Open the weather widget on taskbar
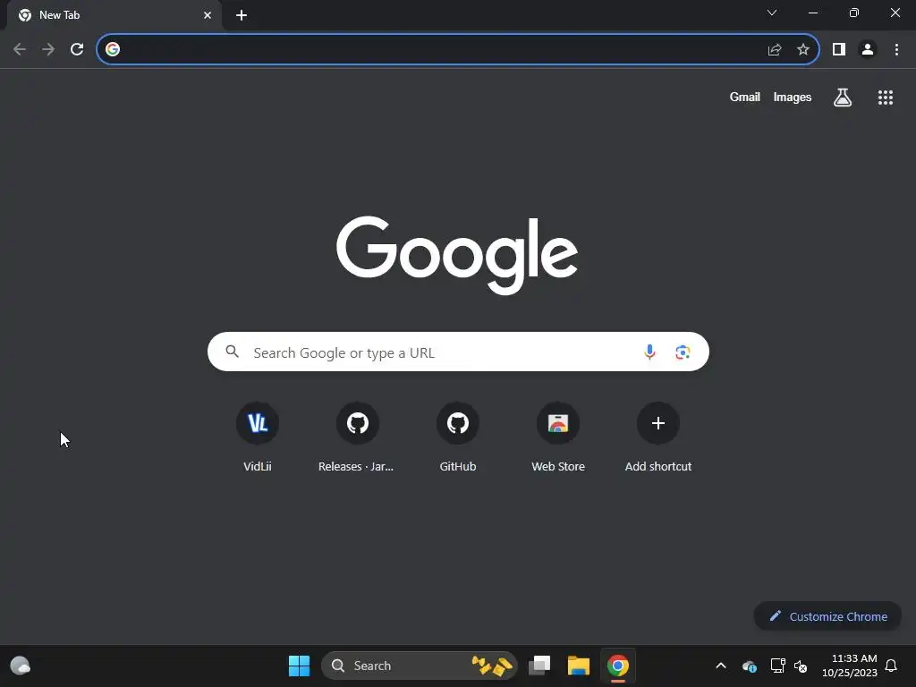The height and width of the screenshot is (687, 916). [21, 666]
